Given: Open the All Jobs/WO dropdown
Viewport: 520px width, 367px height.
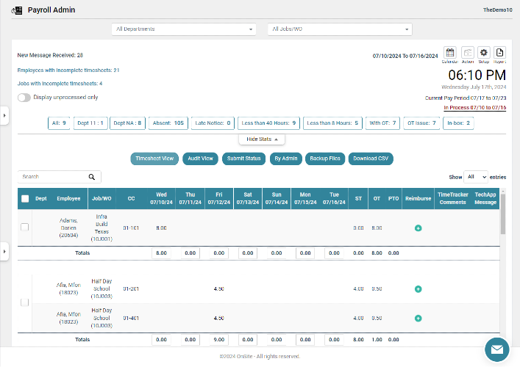Looking at the screenshot, I should click(340, 29).
